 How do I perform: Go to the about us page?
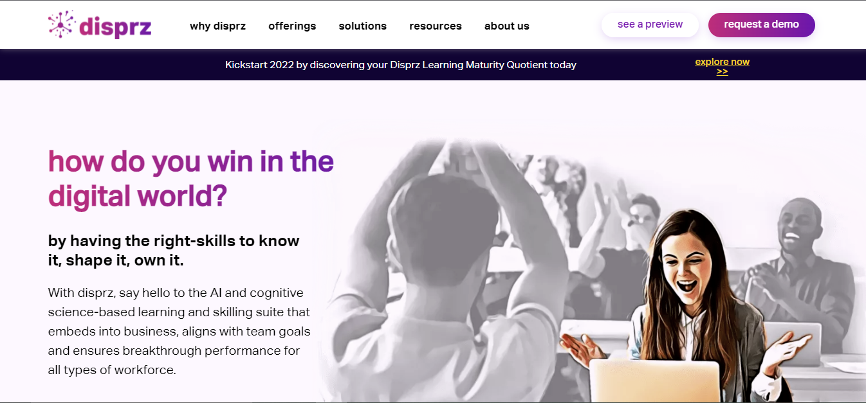pos(507,26)
